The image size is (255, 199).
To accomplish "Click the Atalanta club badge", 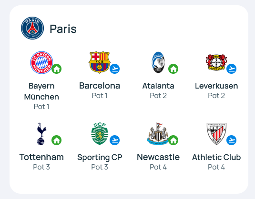I will click(158, 62).
